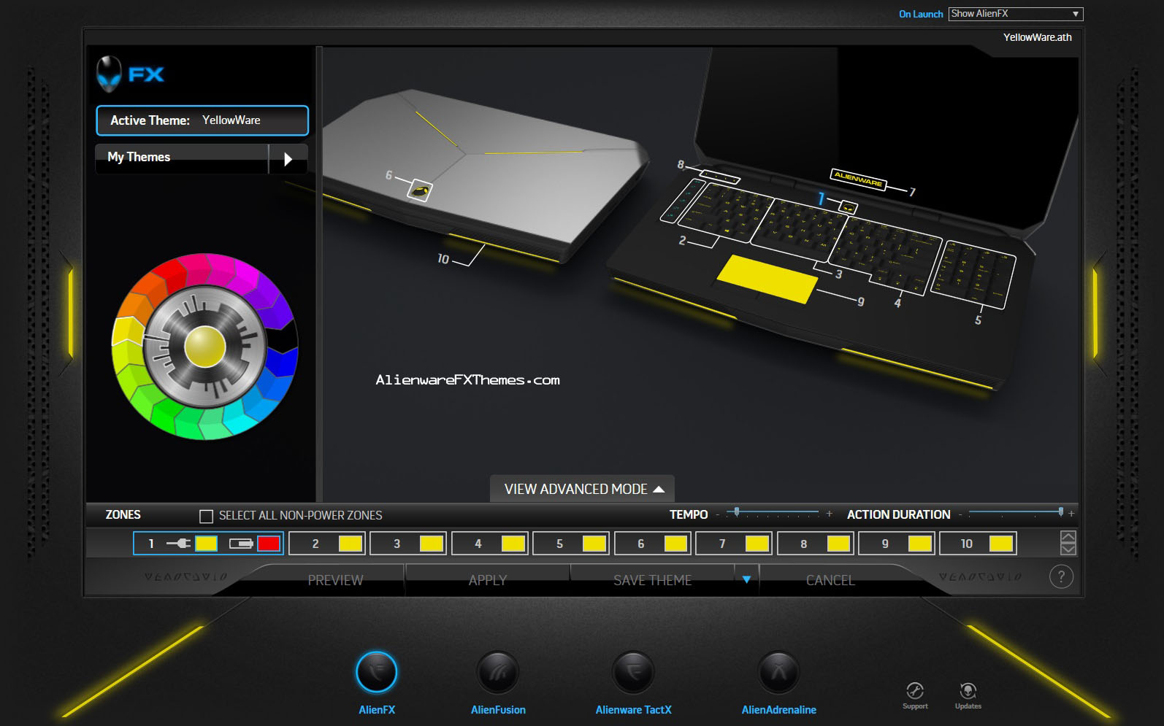Click the Cancel button

pyautogui.click(x=830, y=580)
